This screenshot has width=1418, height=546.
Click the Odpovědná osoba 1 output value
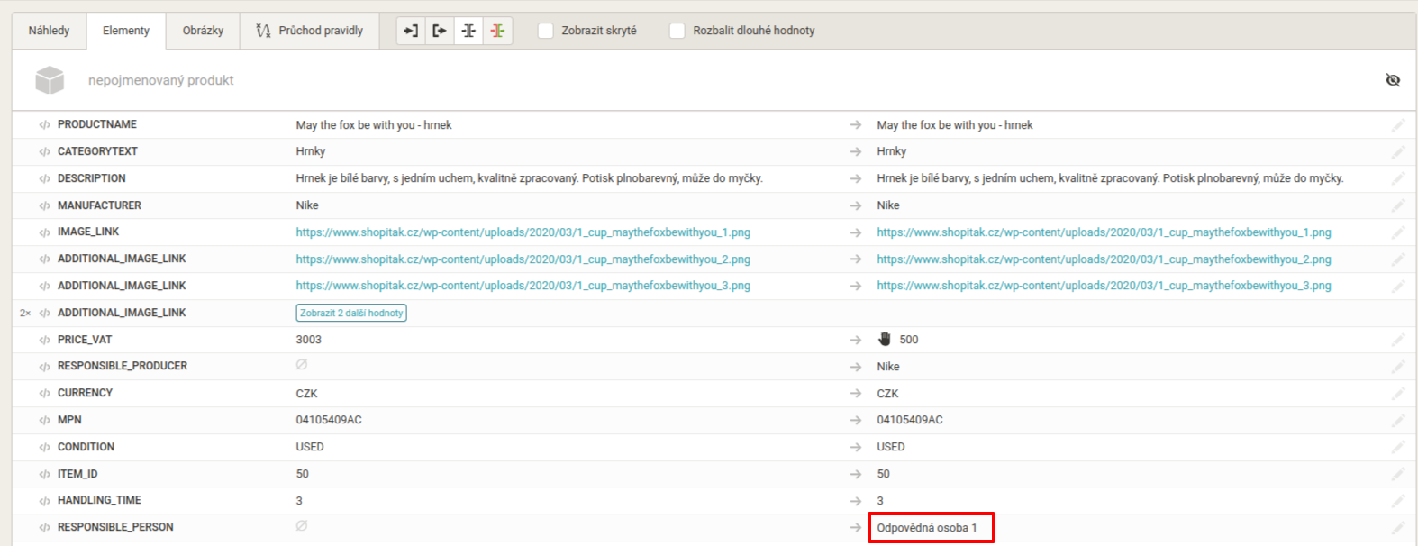tap(927, 528)
